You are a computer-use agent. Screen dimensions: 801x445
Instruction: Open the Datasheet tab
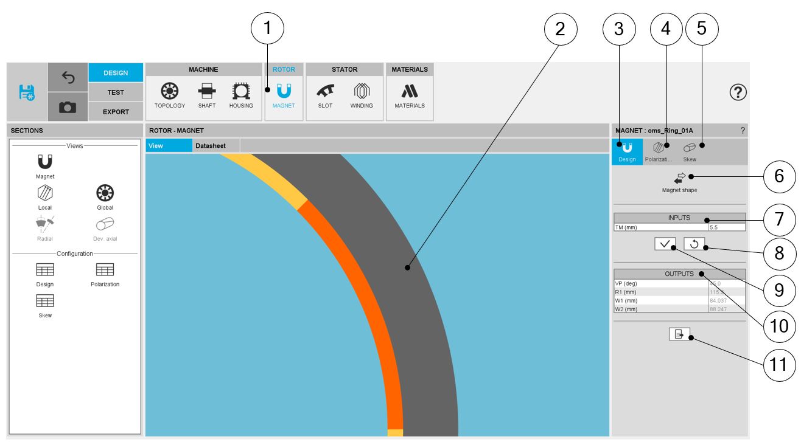coord(211,146)
